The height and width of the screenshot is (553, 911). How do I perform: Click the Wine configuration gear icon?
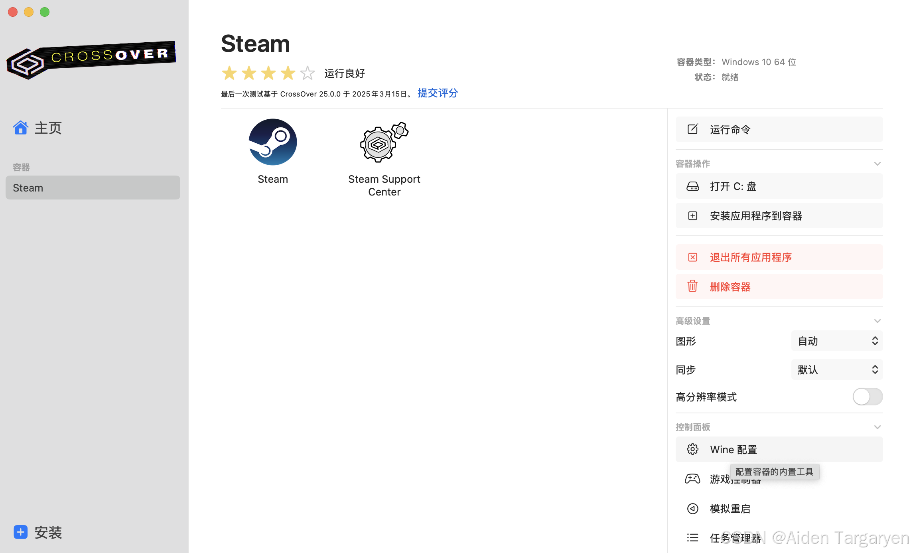(693, 449)
